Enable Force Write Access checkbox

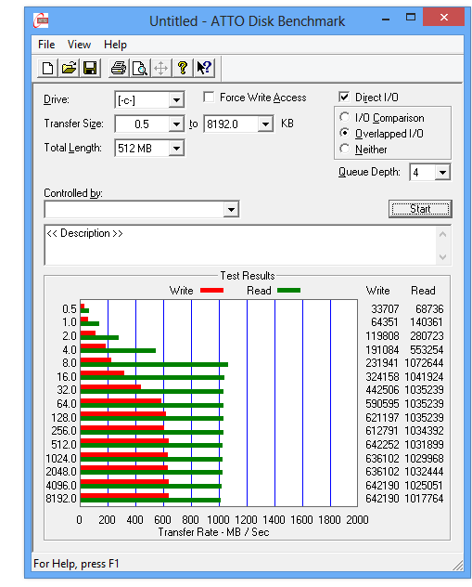pos(209,98)
